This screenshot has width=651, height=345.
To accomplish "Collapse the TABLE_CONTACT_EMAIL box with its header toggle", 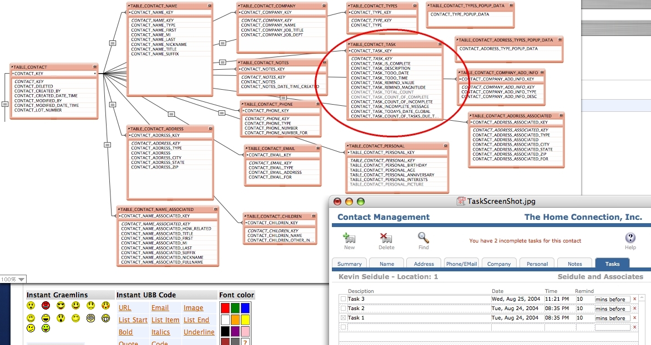I will click(318, 148).
